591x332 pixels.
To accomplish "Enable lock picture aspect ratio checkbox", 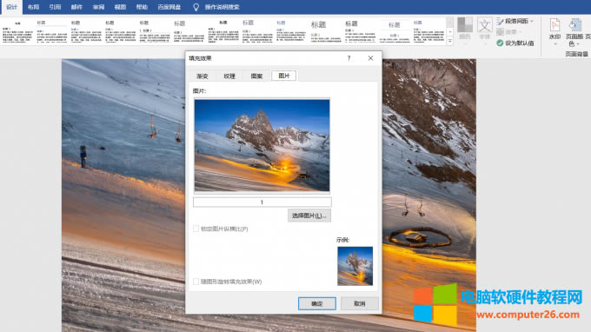I will 196,229.
